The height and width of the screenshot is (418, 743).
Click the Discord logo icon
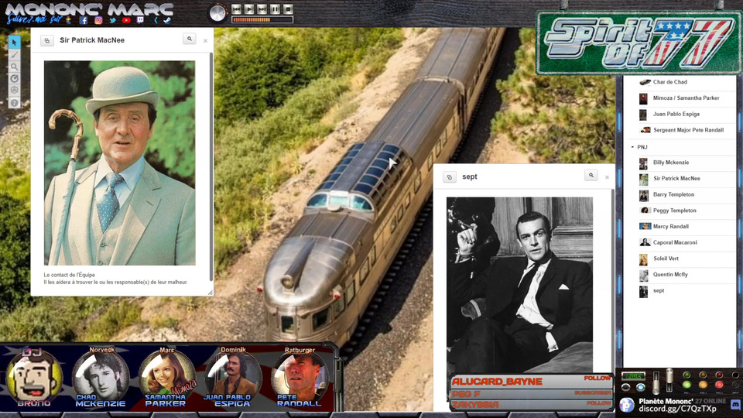pyautogui.click(x=735, y=405)
